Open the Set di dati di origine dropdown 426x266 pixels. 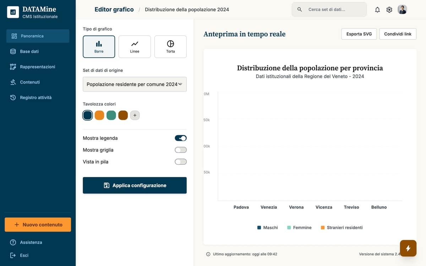pos(135,84)
